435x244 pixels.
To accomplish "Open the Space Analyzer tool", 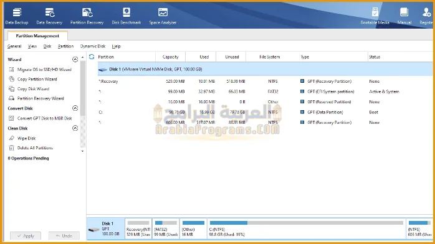I will (x=163, y=16).
